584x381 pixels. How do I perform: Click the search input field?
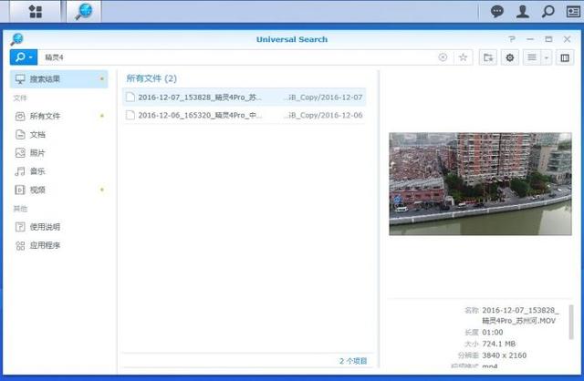pos(237,57)
